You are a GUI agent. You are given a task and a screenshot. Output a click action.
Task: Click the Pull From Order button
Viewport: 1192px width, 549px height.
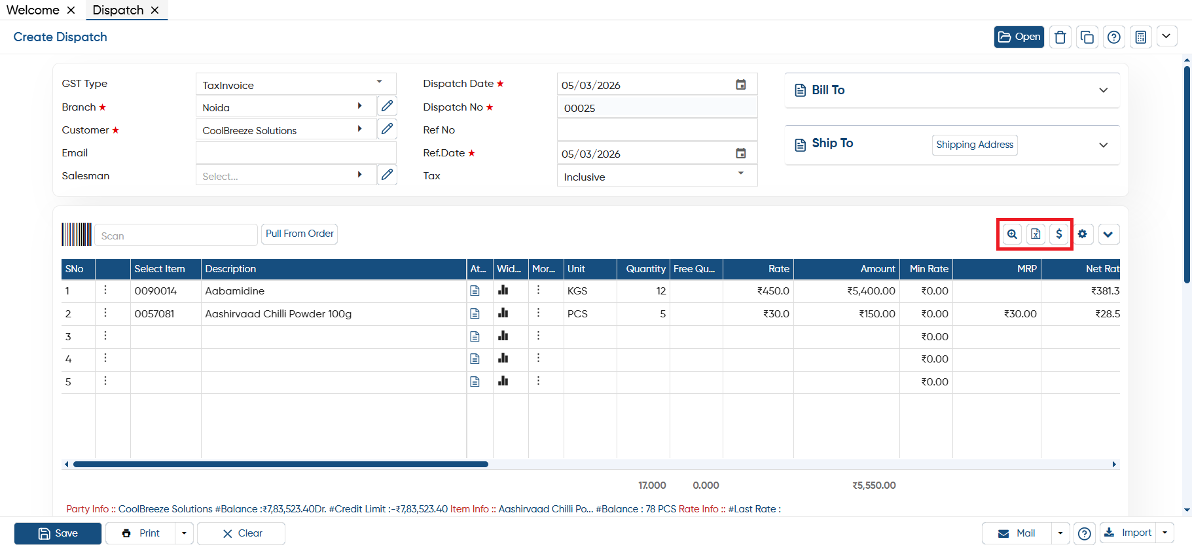300,234
